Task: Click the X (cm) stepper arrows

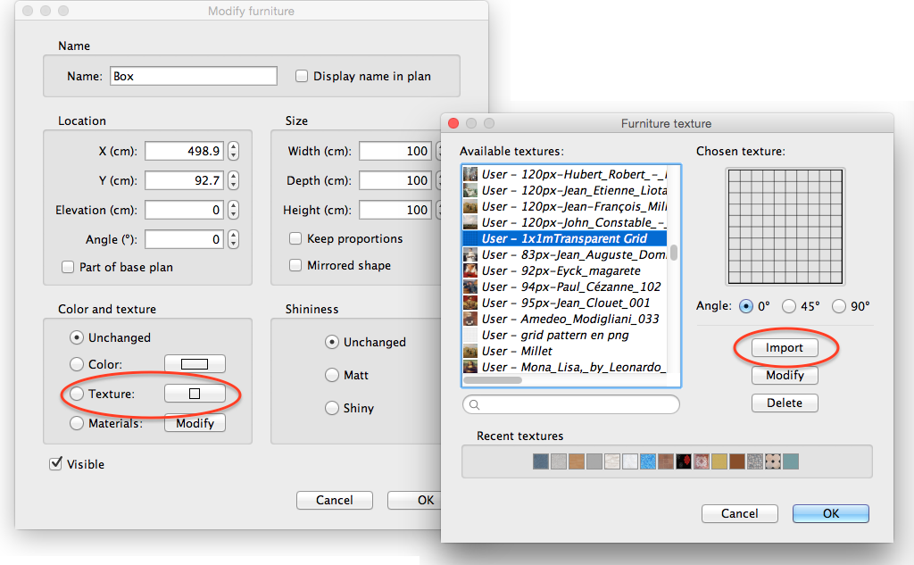Action: click(234, 151)
